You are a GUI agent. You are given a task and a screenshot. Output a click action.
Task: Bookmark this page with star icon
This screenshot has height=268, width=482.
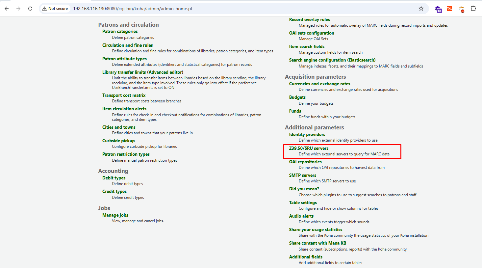click(421, 9)
